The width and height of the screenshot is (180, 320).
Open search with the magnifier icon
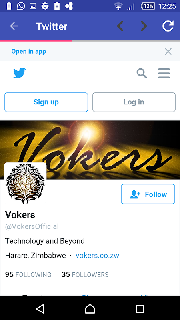tap(142, 73)
